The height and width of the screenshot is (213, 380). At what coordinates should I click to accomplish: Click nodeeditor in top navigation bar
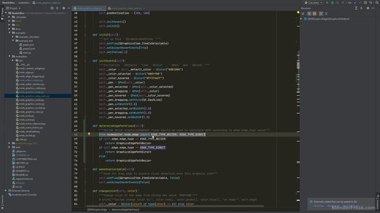click(x=24, y=2)
